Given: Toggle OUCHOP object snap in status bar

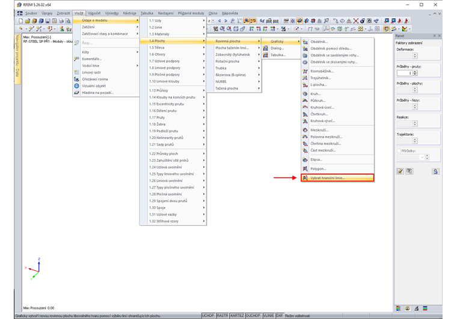Looking at the screenshot, I should pyautogui.click(x=253, y=315).
